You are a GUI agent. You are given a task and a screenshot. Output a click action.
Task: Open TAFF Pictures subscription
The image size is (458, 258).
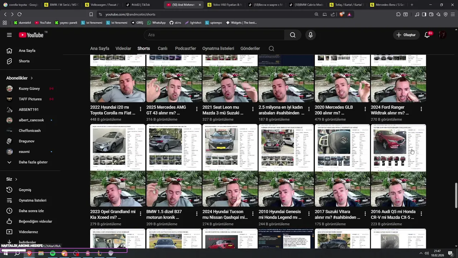click(x=30, y=99)
